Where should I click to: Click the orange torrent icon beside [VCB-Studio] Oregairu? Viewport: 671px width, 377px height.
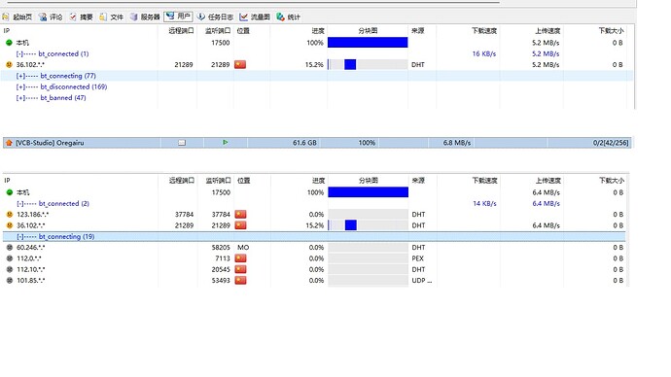coord(9,143)
